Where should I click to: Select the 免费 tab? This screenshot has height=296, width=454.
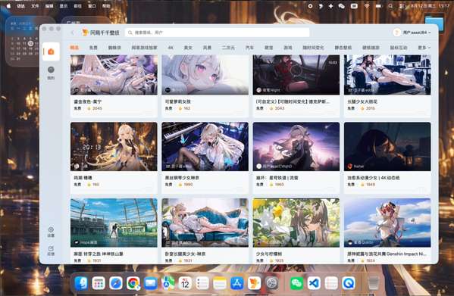coord(93,48)
